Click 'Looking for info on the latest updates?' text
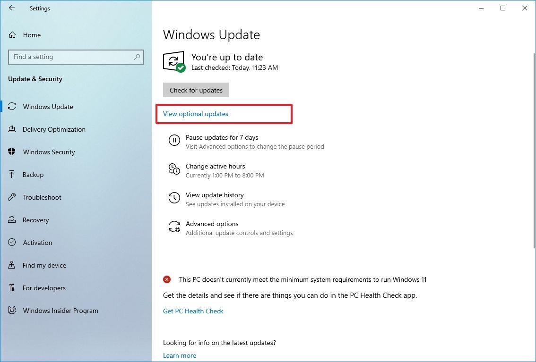 [x=219, y=343]
